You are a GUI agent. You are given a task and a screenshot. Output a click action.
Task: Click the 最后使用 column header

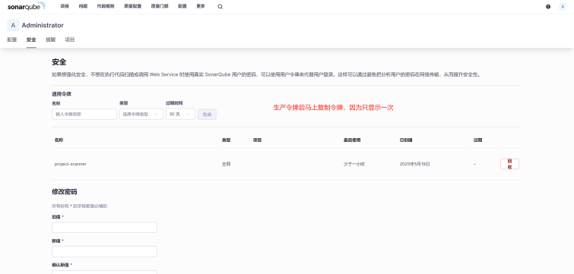[x=352, y=140]
